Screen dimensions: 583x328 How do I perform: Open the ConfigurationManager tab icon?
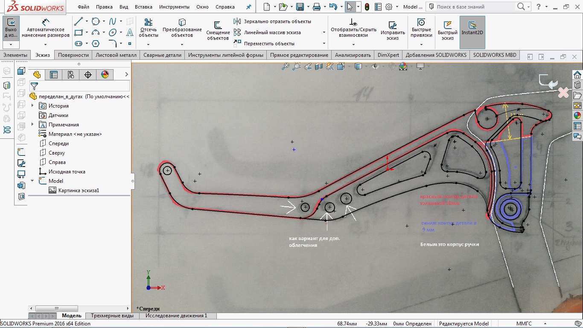click(71, 75)
